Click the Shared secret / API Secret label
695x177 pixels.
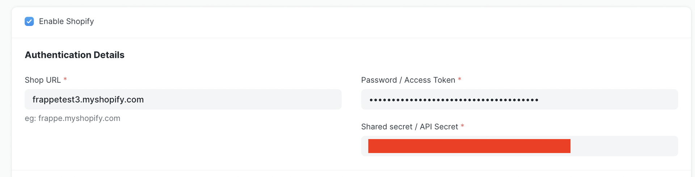(x=409, y=127)
